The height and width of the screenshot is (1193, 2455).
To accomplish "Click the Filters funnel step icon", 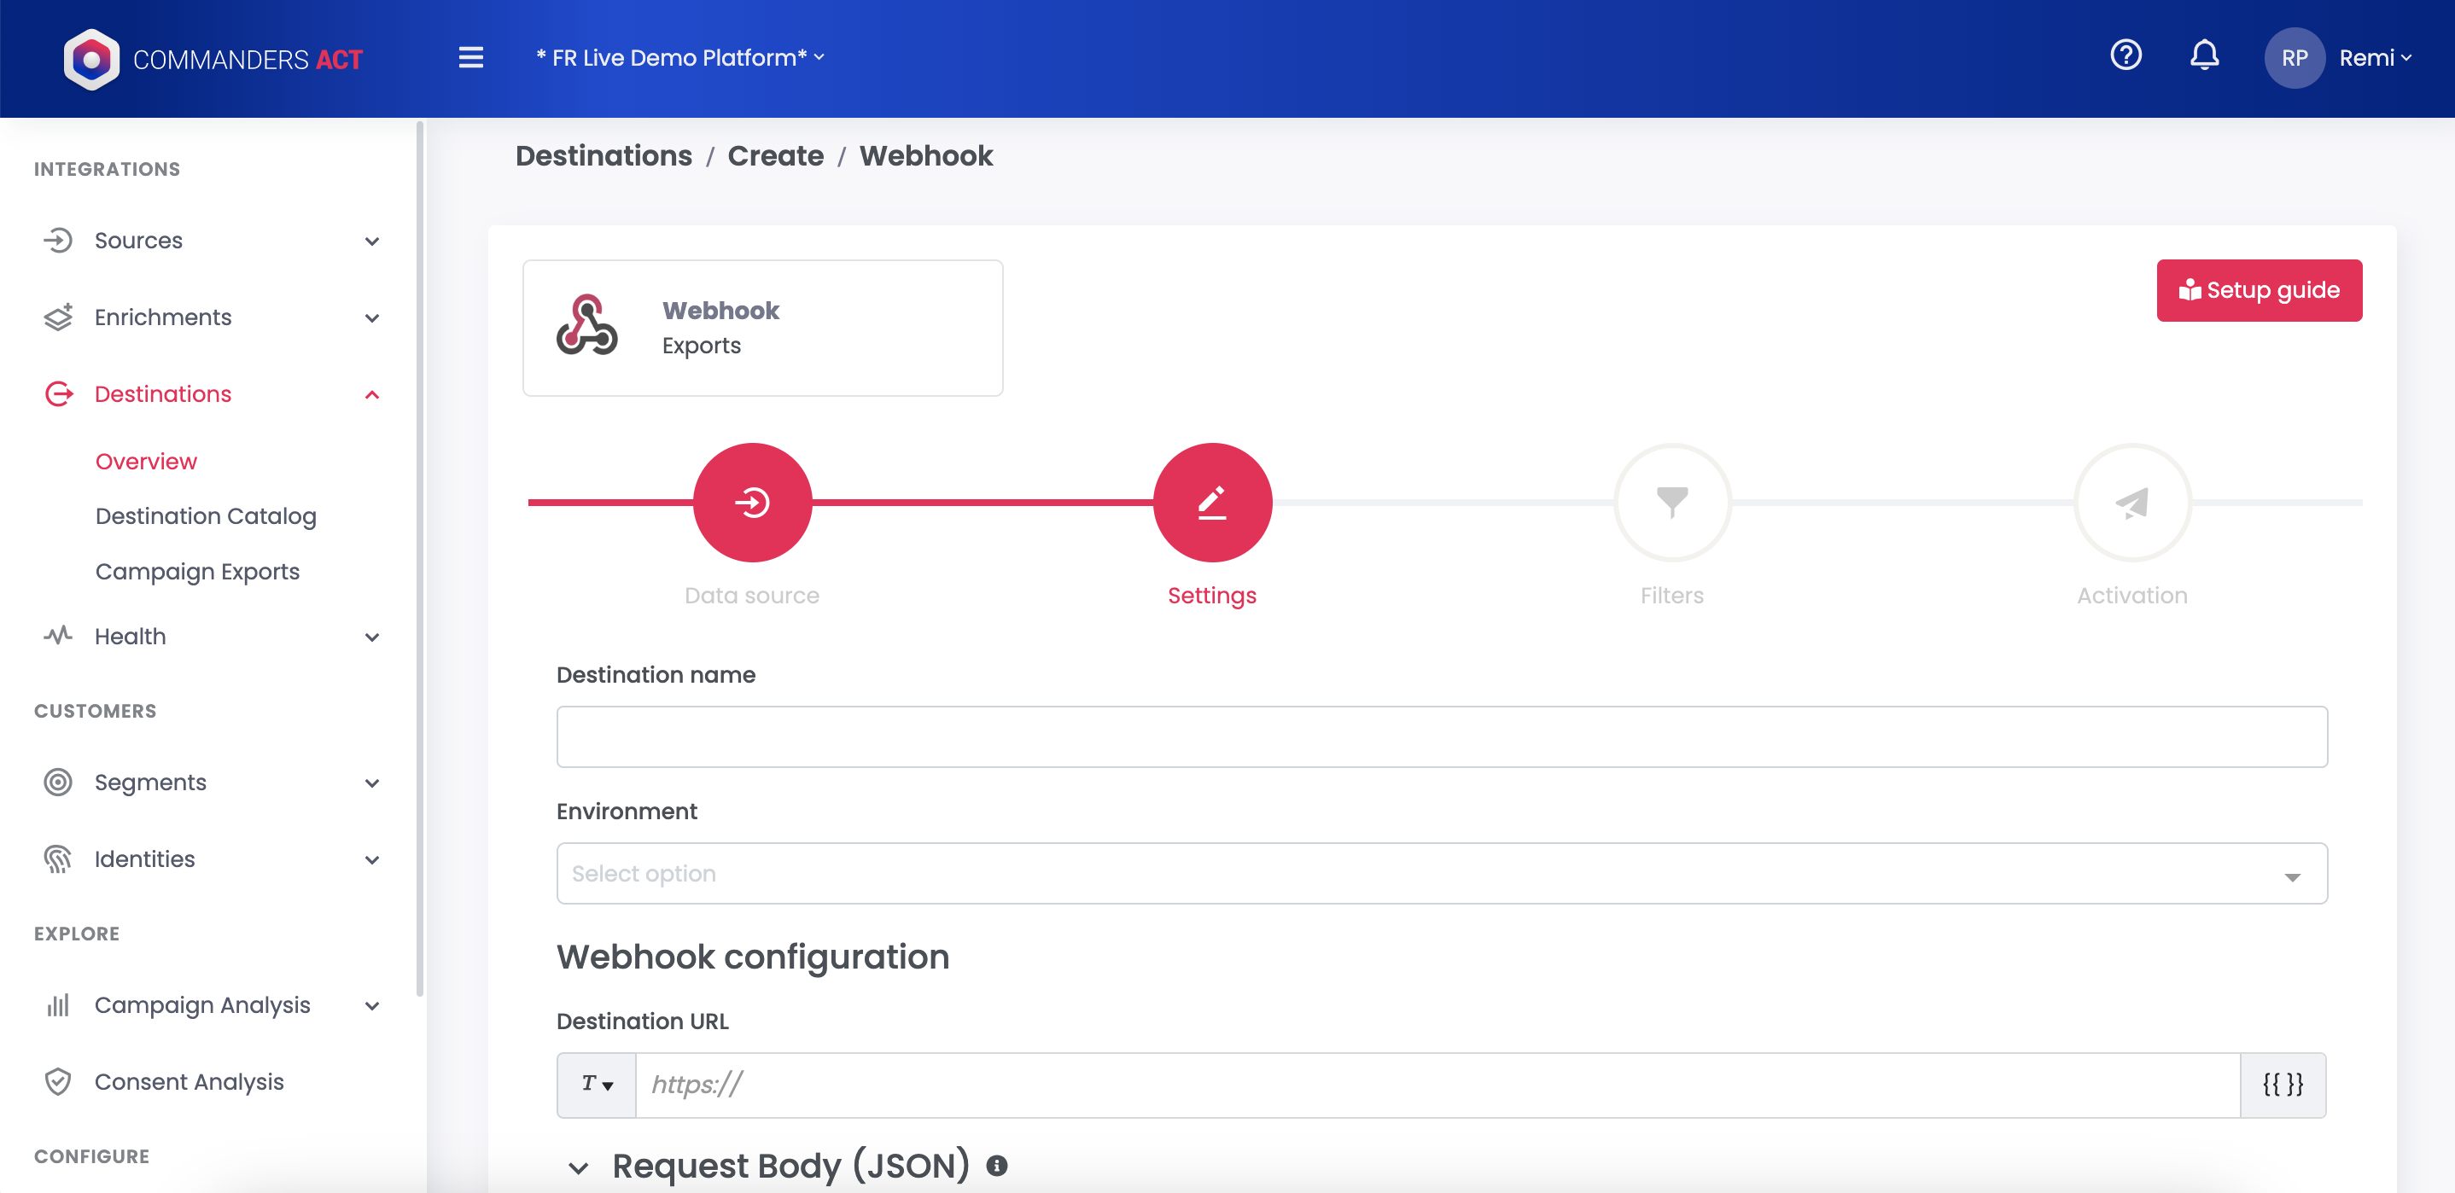I will point(1671,502).
